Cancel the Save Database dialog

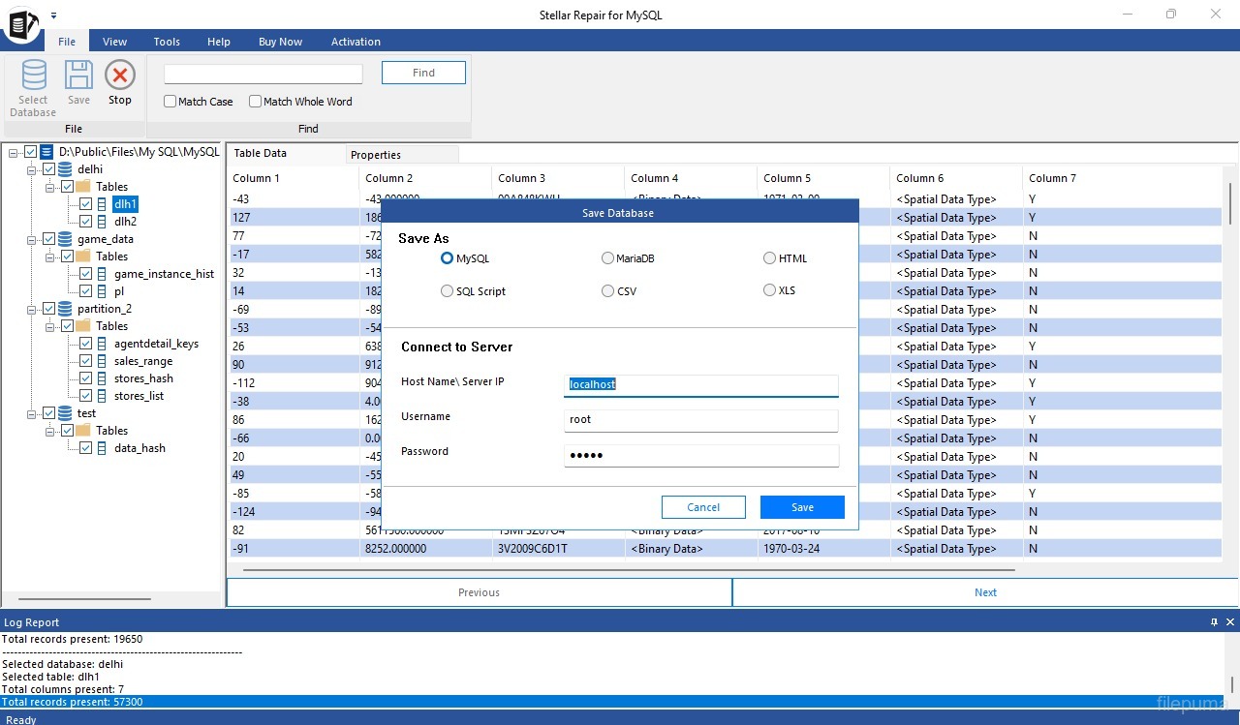coord(703,507)
